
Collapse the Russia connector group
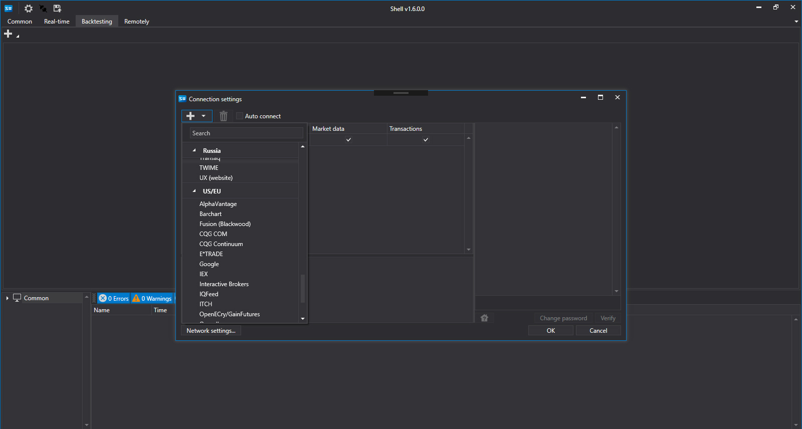[x=194, y=150]
